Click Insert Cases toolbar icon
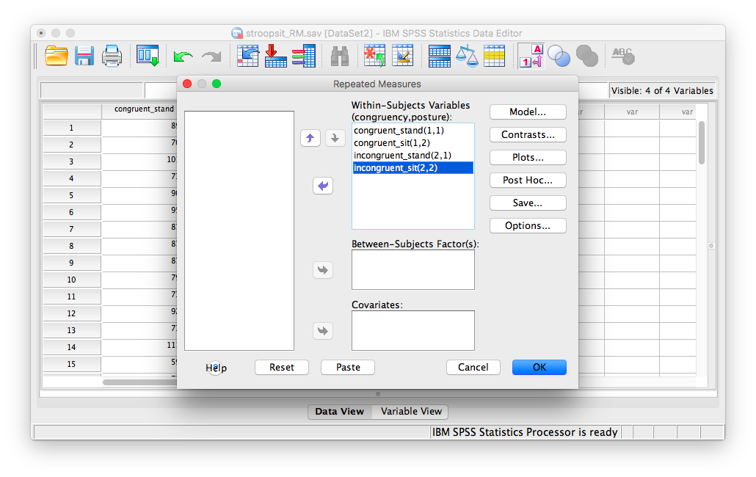Viewport: 756px width, 477px height. click(x=374, y=56)
